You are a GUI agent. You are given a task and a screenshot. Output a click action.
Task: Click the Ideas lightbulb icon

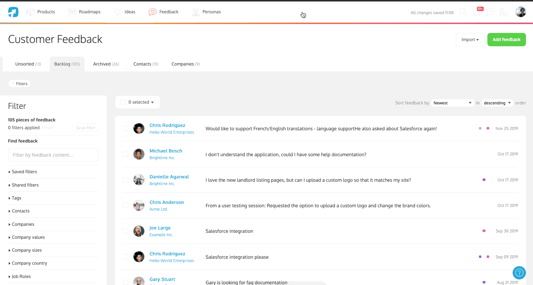click(x=118, y=12)
